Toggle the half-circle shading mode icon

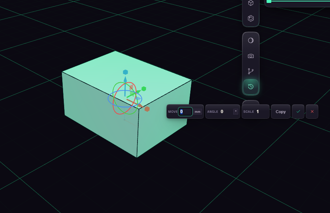[251, 40]
